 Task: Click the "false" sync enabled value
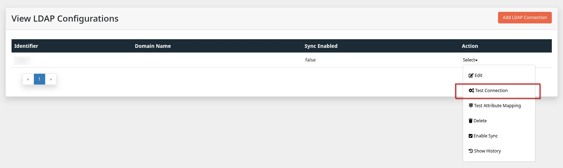pos(310,60)
